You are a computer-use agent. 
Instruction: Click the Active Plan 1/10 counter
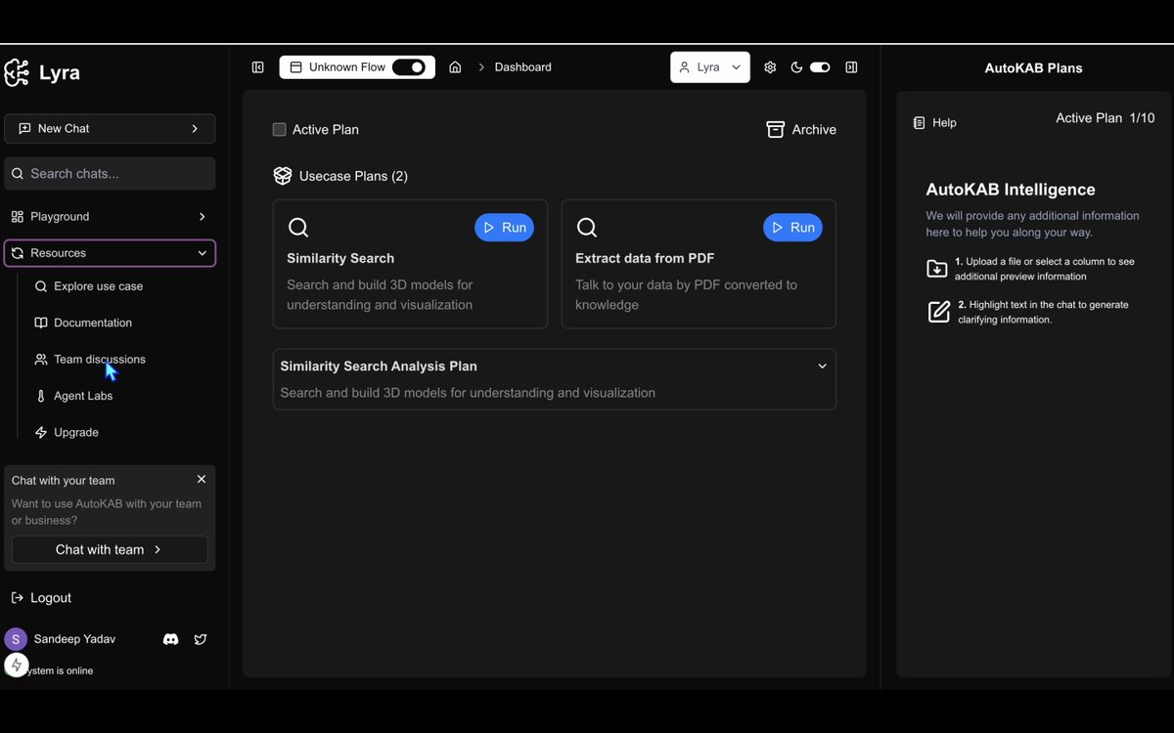(1106, 117)
